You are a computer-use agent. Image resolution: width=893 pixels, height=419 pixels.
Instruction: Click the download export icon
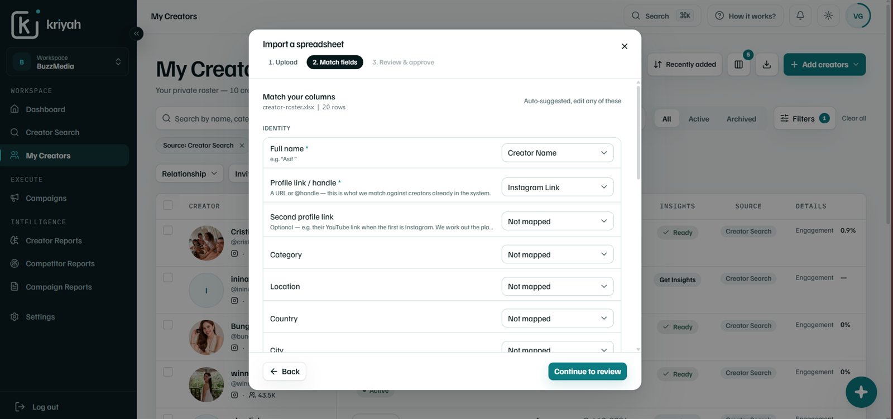766,65
